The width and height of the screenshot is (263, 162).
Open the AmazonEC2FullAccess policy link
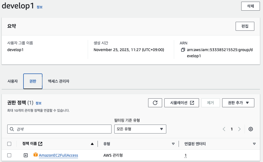pos(58,155)
